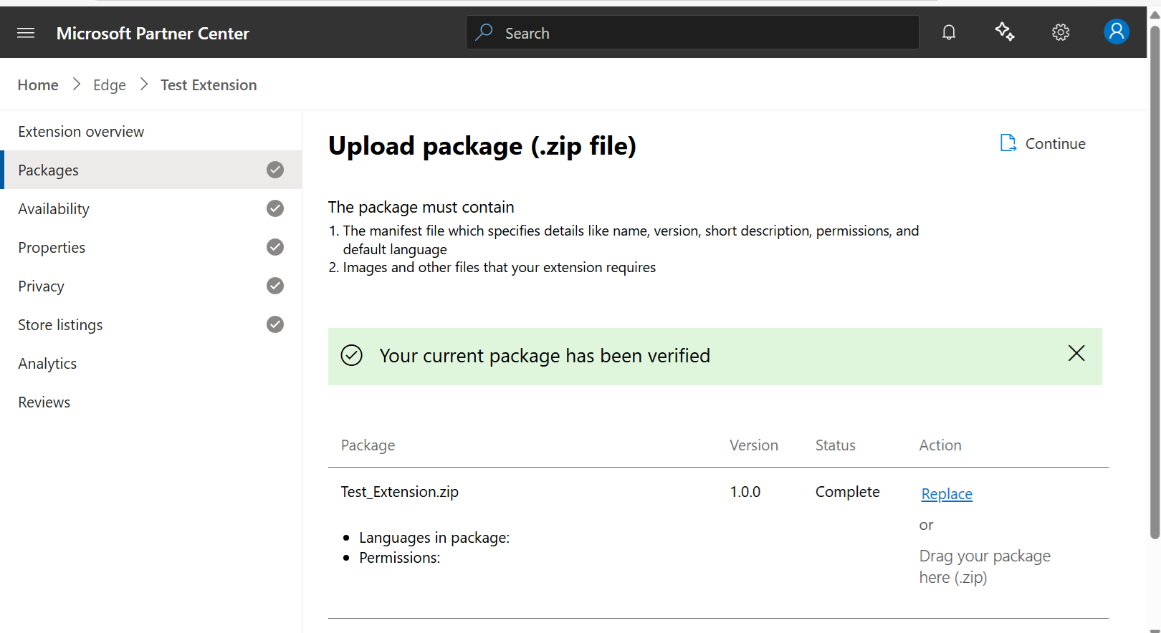The width and height of the screenshot is (1161, 633).
Task: Click the Action column header
Action: (940, 445)
